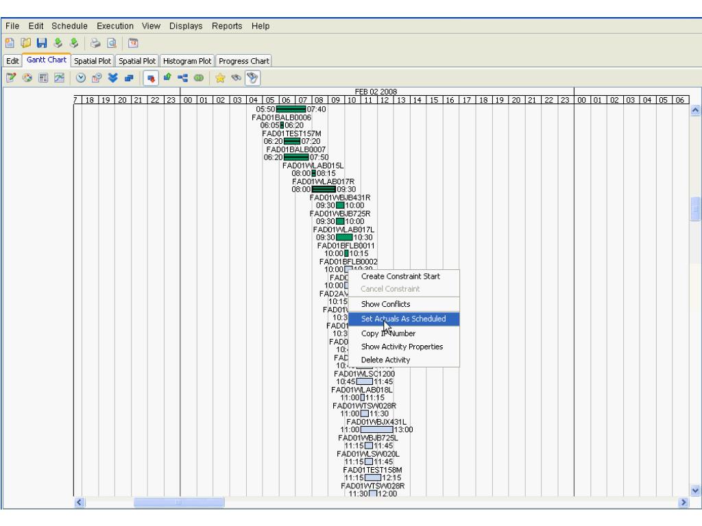Select FAD01TEST158M bar 11:15 to 12:15
Image resolution: width=702 pixels, height=526 pixels.
372,477
